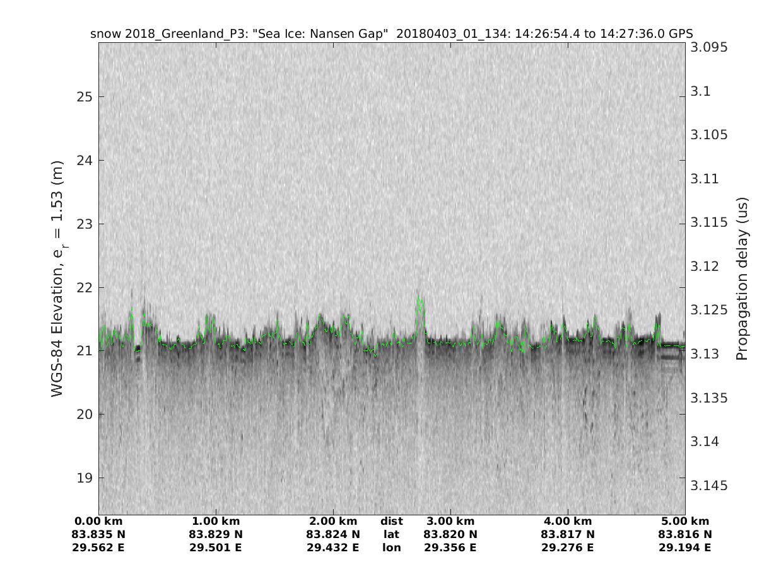Click the 3.00 km distance label
Viewport: 757px width, 567px height.
click(x=450, y=522)
